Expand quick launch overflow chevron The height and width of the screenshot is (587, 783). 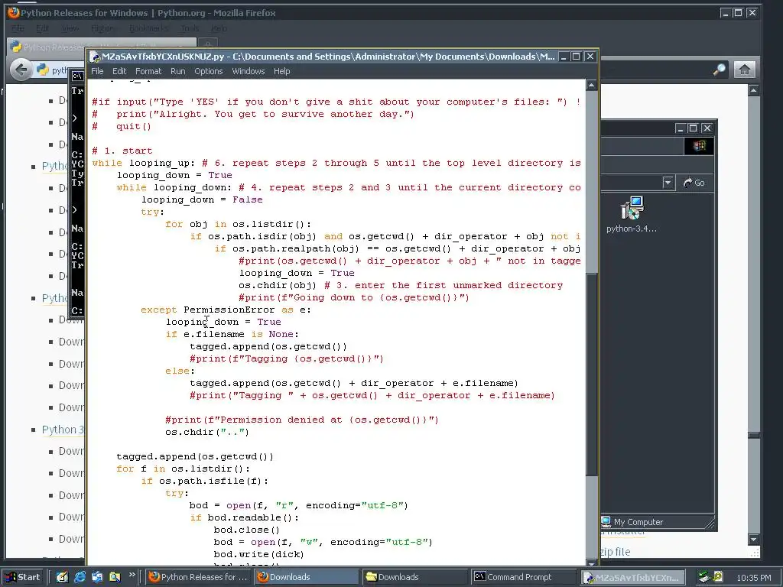(x=132, y=575)
